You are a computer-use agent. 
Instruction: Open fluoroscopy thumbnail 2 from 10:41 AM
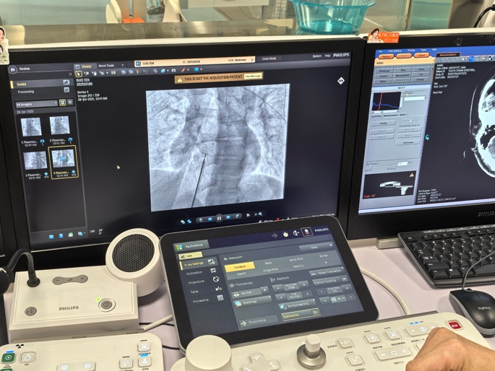[x=59, y=126]
